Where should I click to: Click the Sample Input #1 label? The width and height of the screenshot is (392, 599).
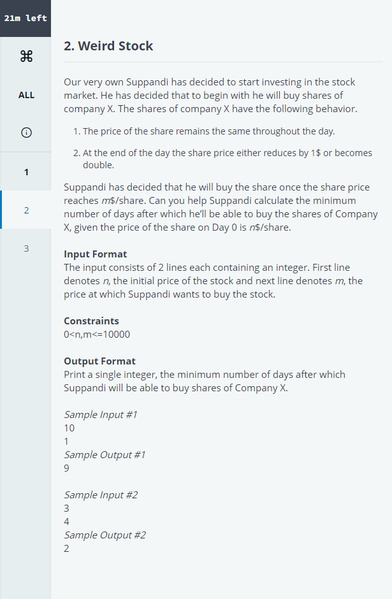pos(101,414)
